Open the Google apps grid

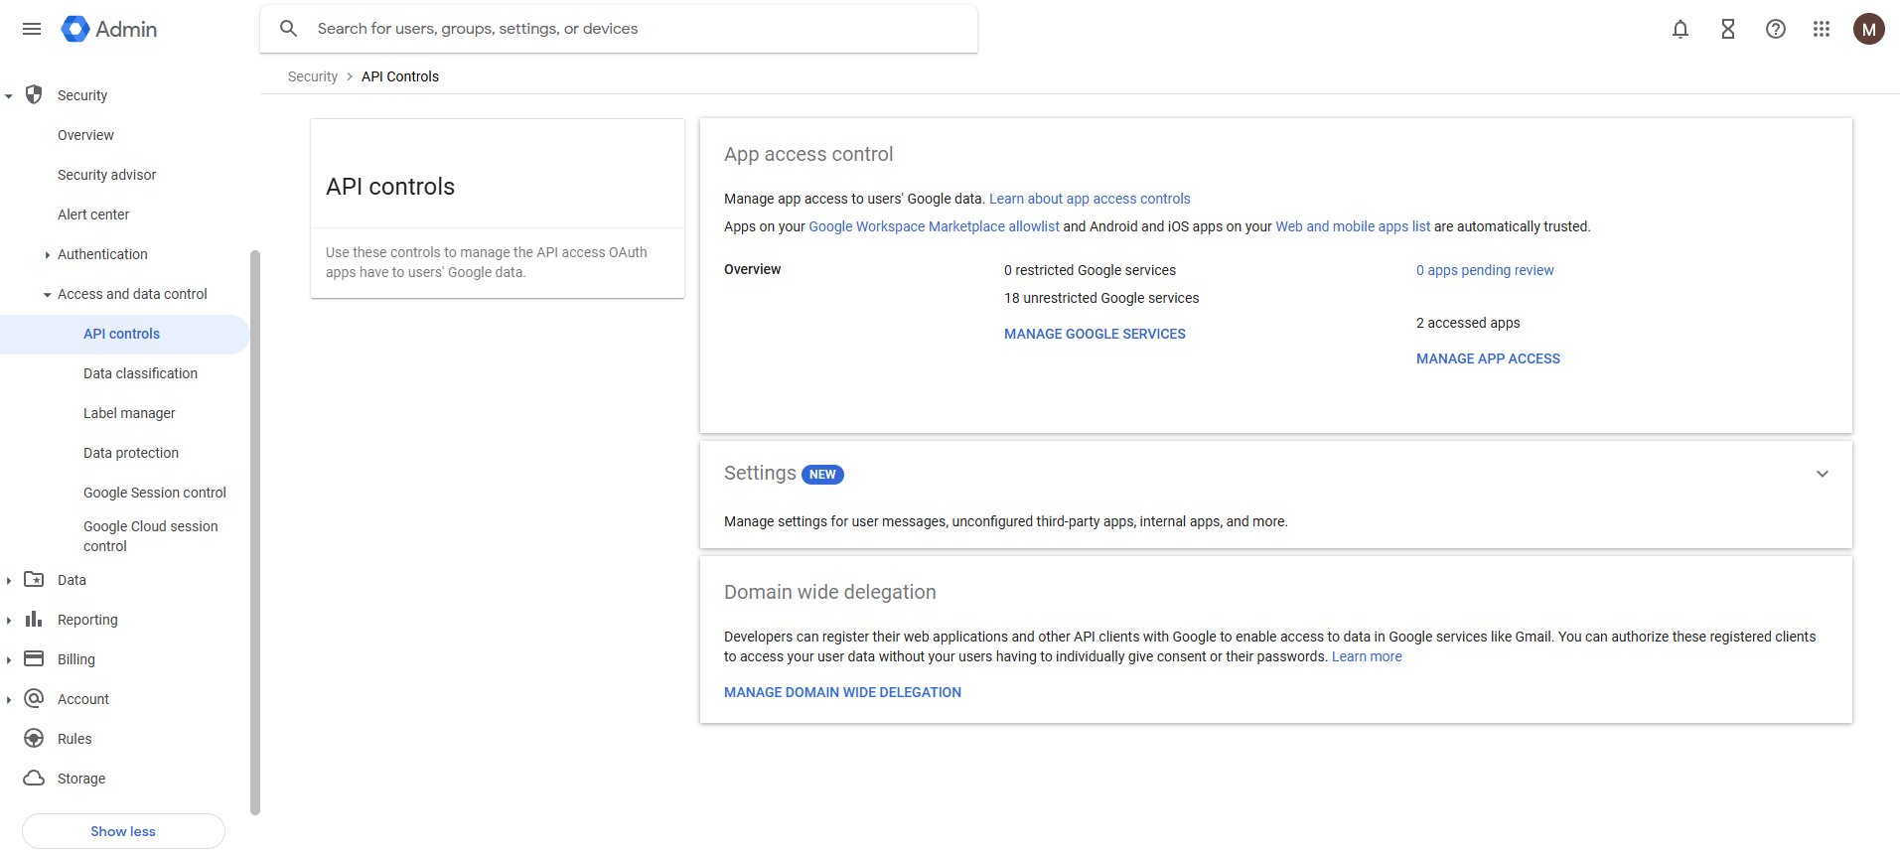point(1822,29)
